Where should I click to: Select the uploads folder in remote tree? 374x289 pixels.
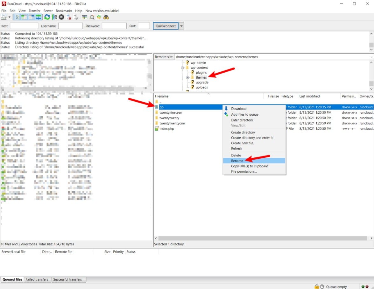click(202, 87)
